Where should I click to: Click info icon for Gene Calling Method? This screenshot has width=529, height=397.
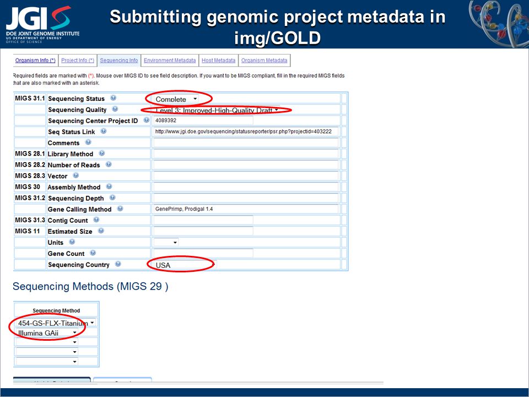coord(120,208)
